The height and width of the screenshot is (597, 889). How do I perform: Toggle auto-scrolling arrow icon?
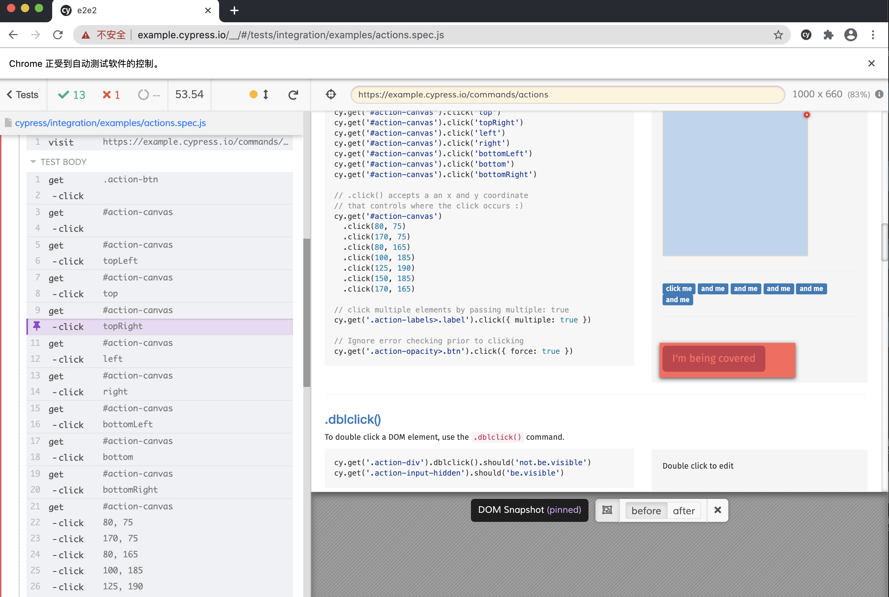tap(266, 94)
